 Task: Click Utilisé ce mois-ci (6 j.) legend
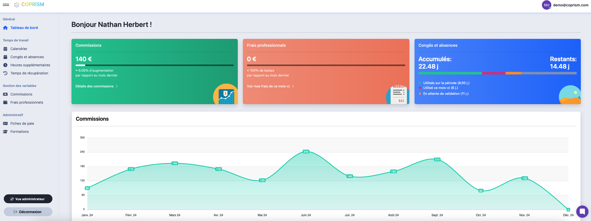point(440,88)
